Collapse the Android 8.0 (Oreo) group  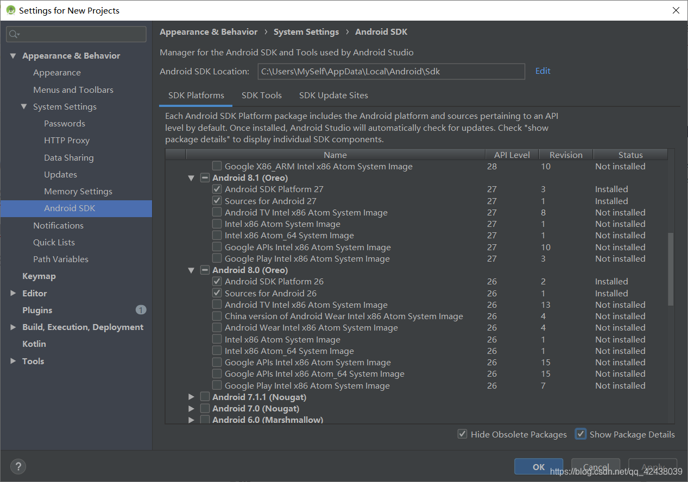(191, 270)
